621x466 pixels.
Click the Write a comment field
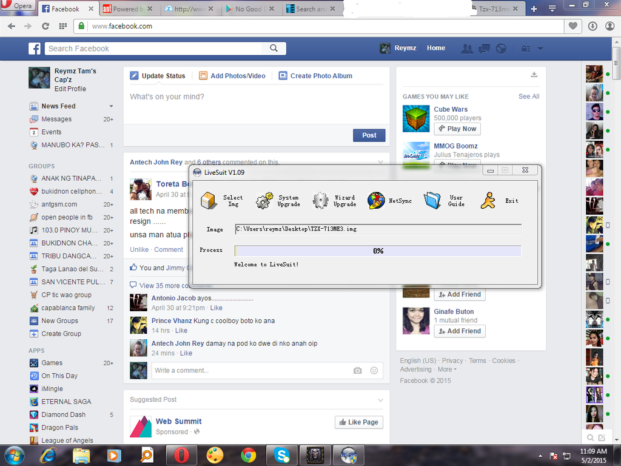click(252, 371)
